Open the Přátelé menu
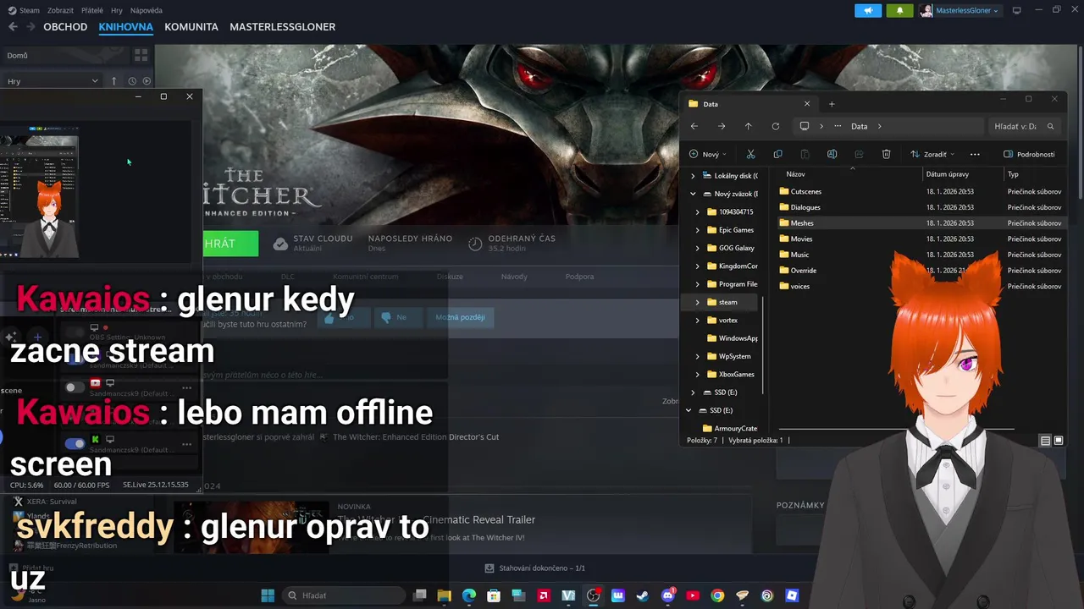 tap(93, 10)
